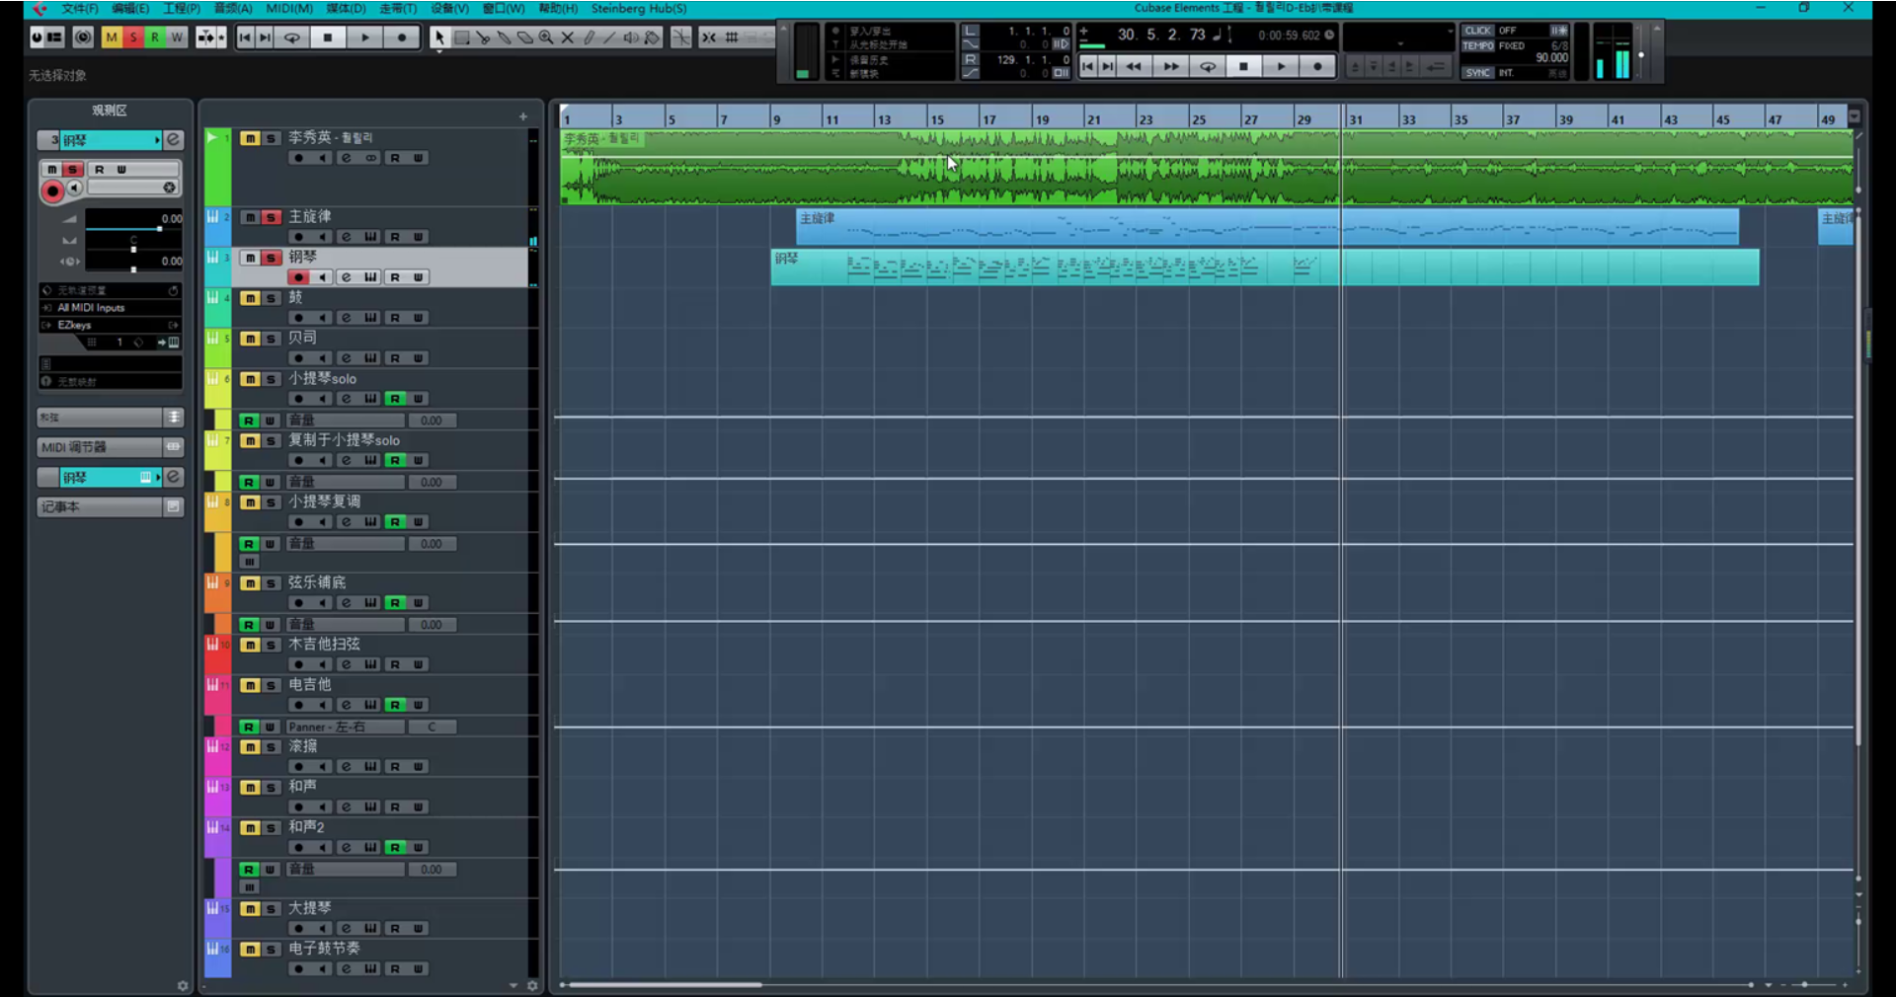Select the Range Selection tool
1896x997 pixels.
(x=461, y=38)
